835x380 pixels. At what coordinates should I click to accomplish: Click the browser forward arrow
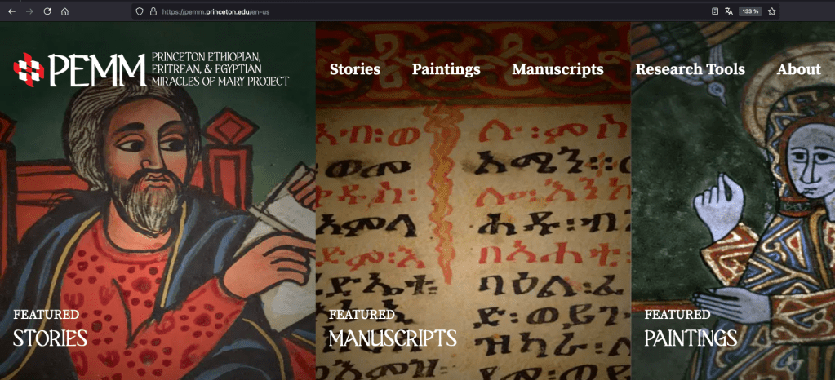(x=29, y=11)
